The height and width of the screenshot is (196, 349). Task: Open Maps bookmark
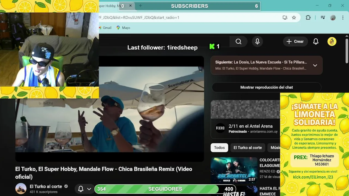pos(123,27)
